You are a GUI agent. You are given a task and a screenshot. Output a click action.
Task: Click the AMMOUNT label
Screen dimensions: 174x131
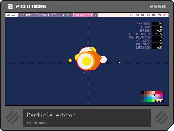(144, 24)
